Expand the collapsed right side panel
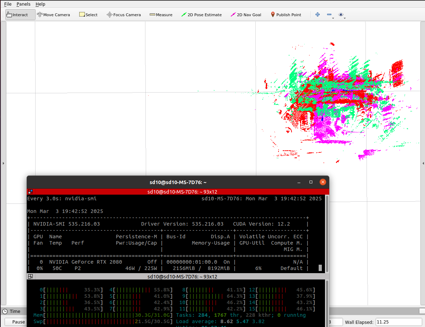The image size is (425, 327). point(423,163)
